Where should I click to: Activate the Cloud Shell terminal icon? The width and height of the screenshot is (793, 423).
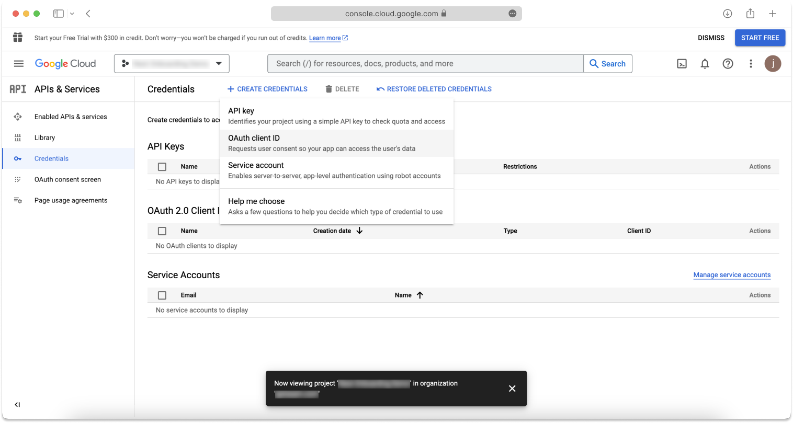(682, 63)
